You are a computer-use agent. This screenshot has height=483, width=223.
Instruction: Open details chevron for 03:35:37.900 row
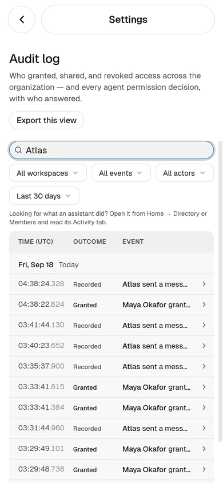point(204,367)
